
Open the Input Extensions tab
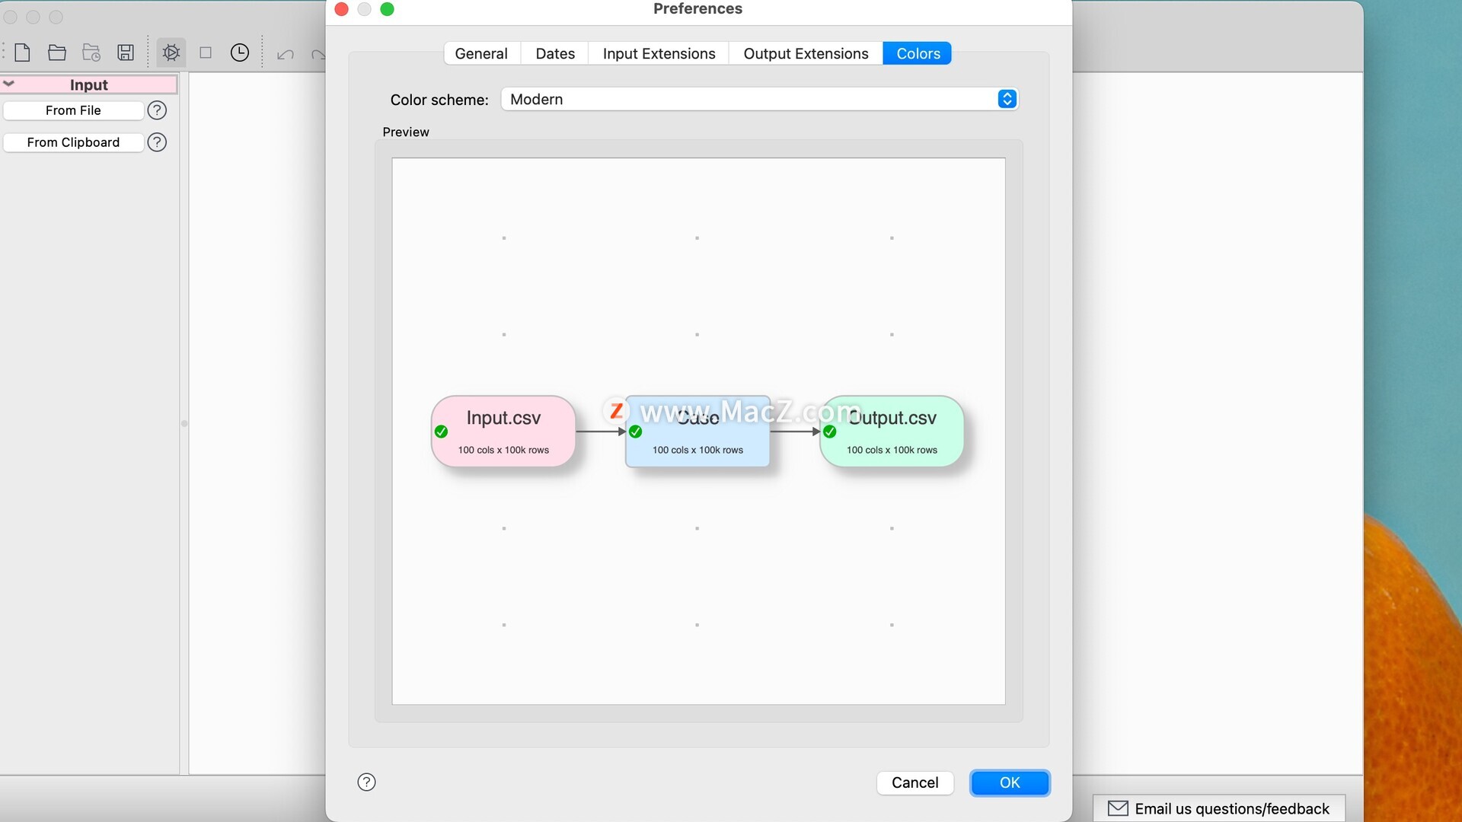659,53
